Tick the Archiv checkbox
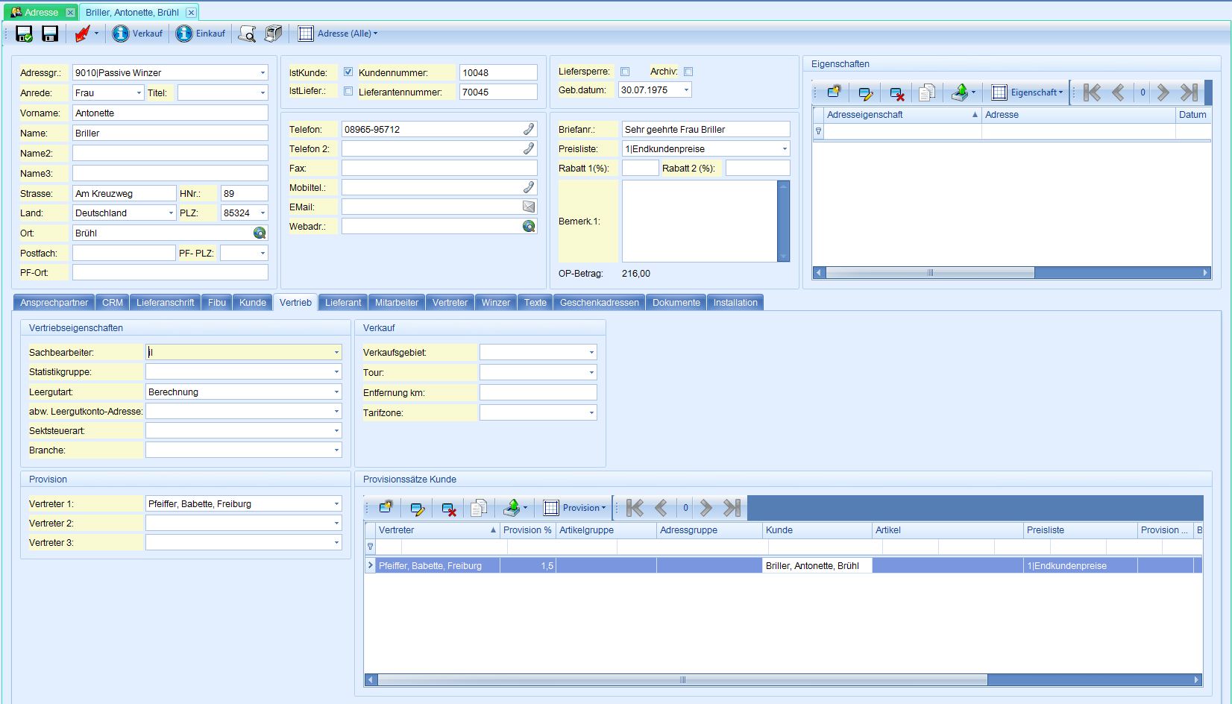The image size is (1232, 704). point(688,72)
